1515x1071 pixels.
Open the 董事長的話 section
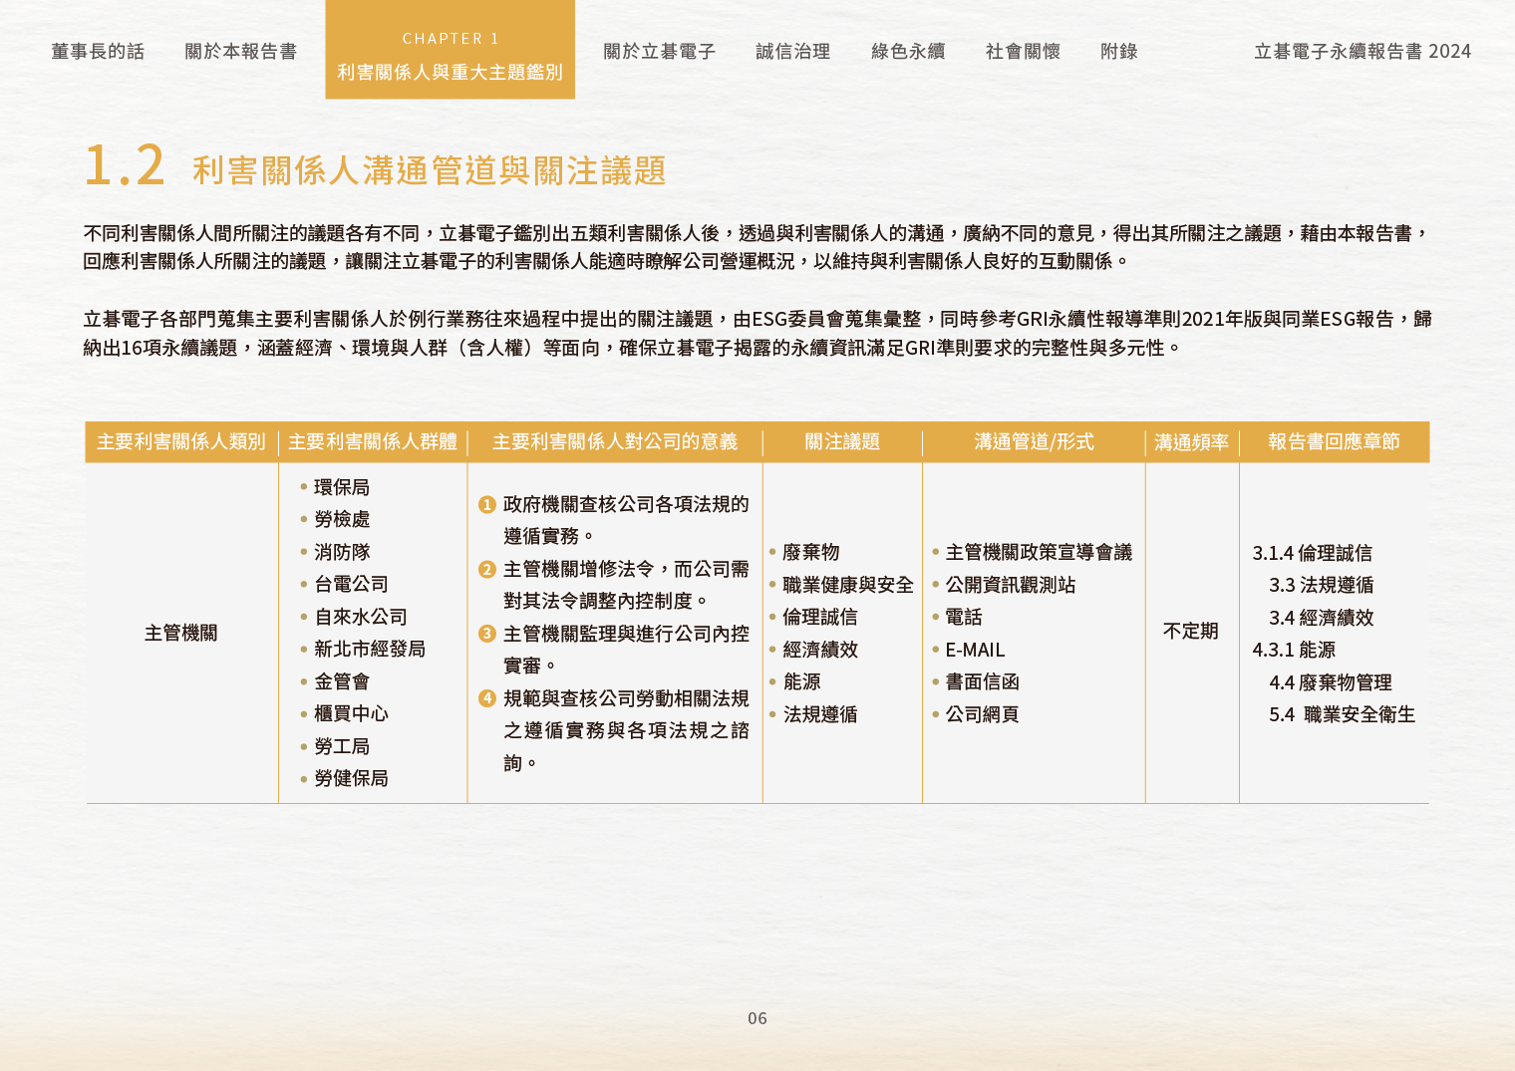pos(98,51)
